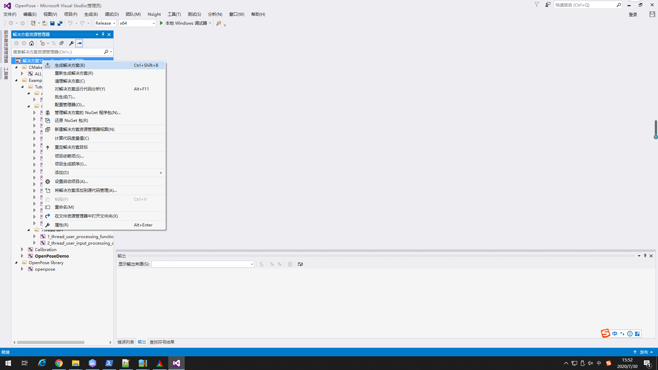Click the Visual Studio taskbar icon

click(176, 363)
